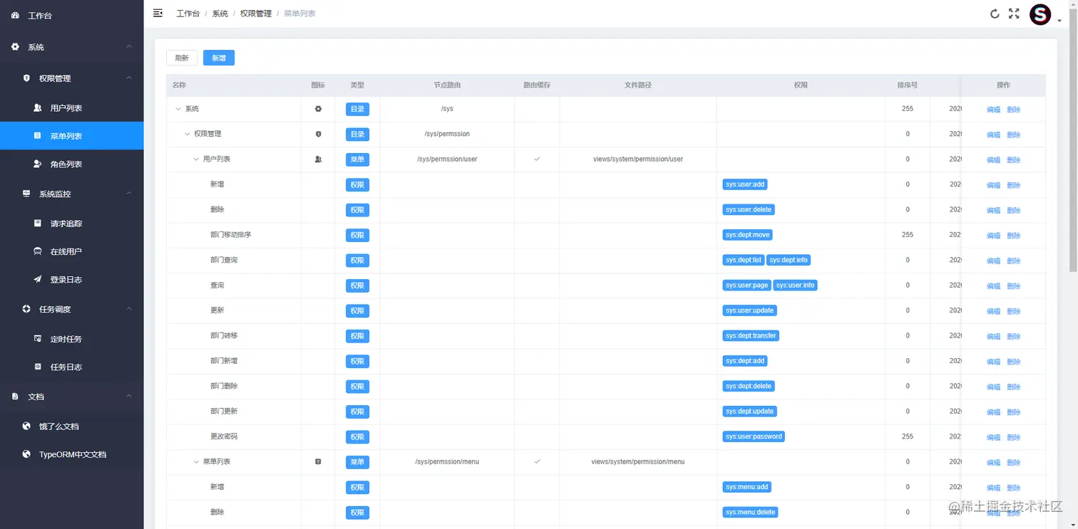Click the icon beside 在线用户

coord(38,251)
